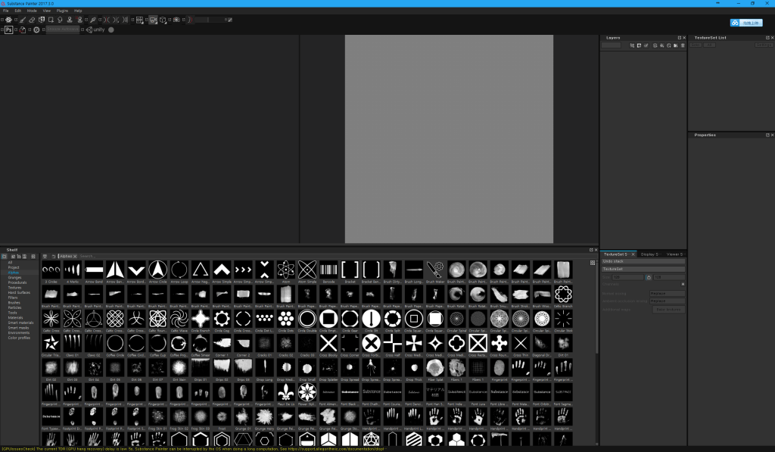This screenshot has height=452, width=775.
Task: Open the second Replace dropdown in the Properties panel
Action: 668,301
